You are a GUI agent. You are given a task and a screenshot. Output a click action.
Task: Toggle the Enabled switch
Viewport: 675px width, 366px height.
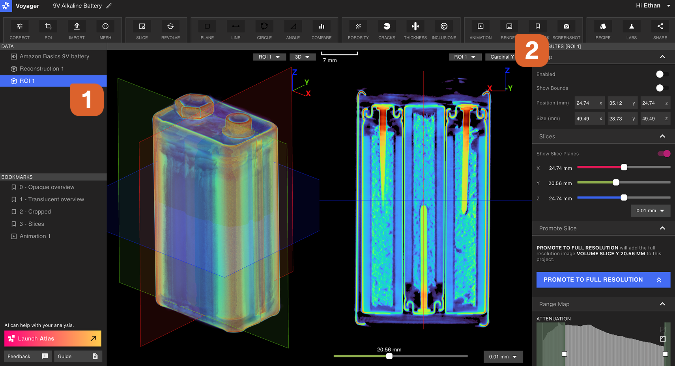click(x=662, y=74)
